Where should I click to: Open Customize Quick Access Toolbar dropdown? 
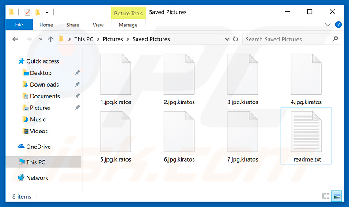pos(47,12)
